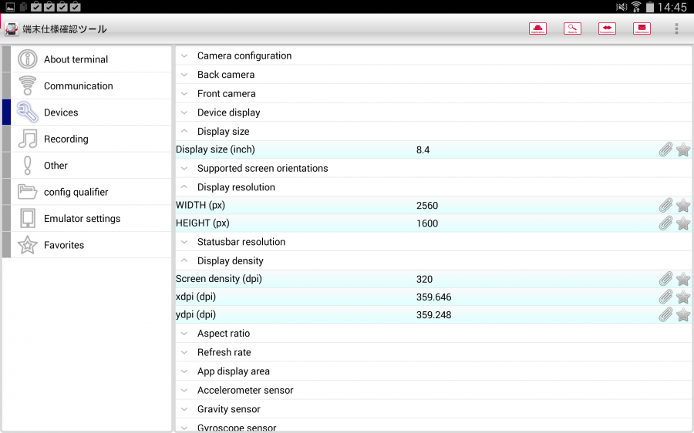Star the Display size (inch) row
This screenshot has height=433, width=694.
point(683,149)
